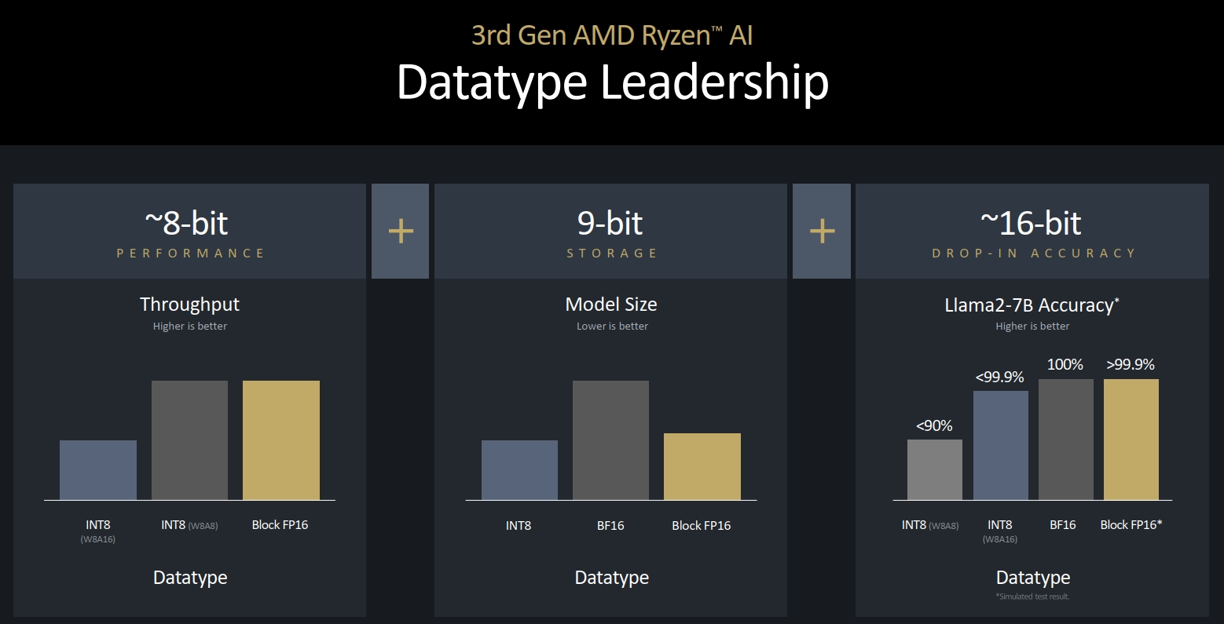Click the '<90%' value label
This screenshot has width=1224, height=624.
934,425
